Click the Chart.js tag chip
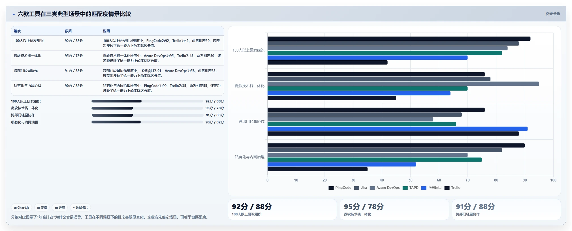The width and height of the screenshot is (572, 231). pyautogui.click(x=22, y=208)
